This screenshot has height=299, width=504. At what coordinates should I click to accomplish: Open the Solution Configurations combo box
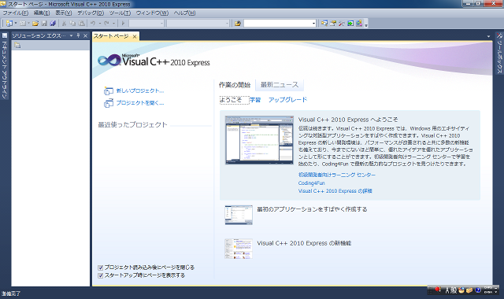(x=146, y=23)
